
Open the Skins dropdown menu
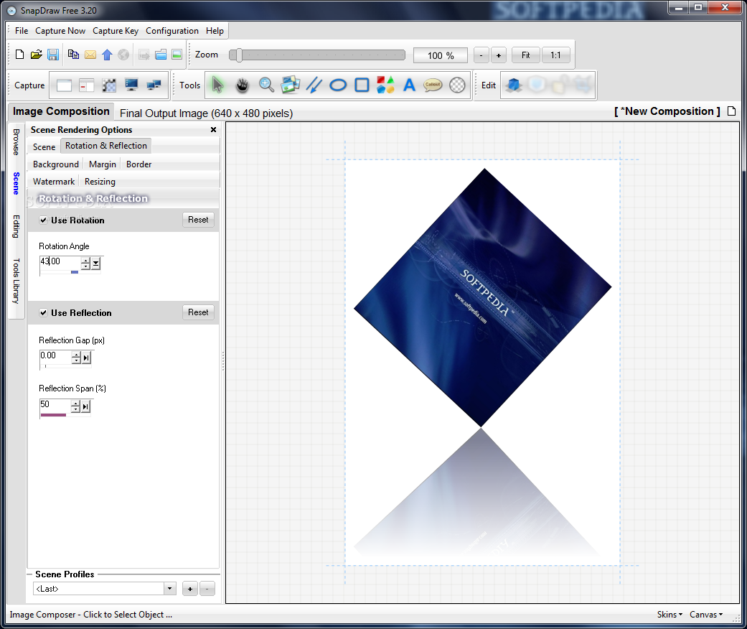coord(670,614)
